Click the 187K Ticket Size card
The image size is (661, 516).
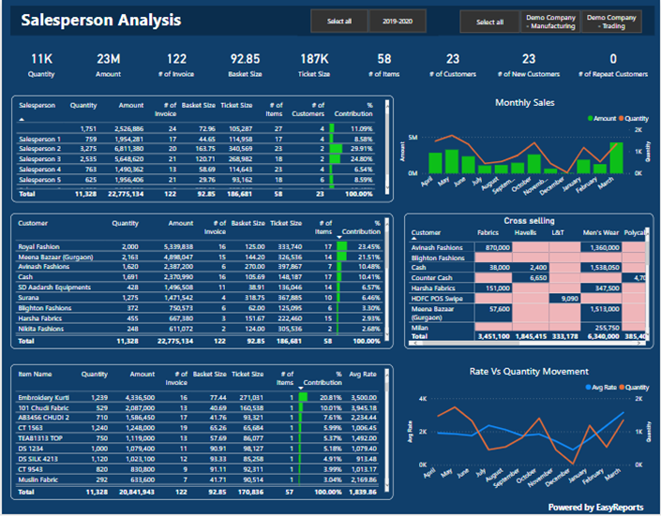click(x=314, y=65)
